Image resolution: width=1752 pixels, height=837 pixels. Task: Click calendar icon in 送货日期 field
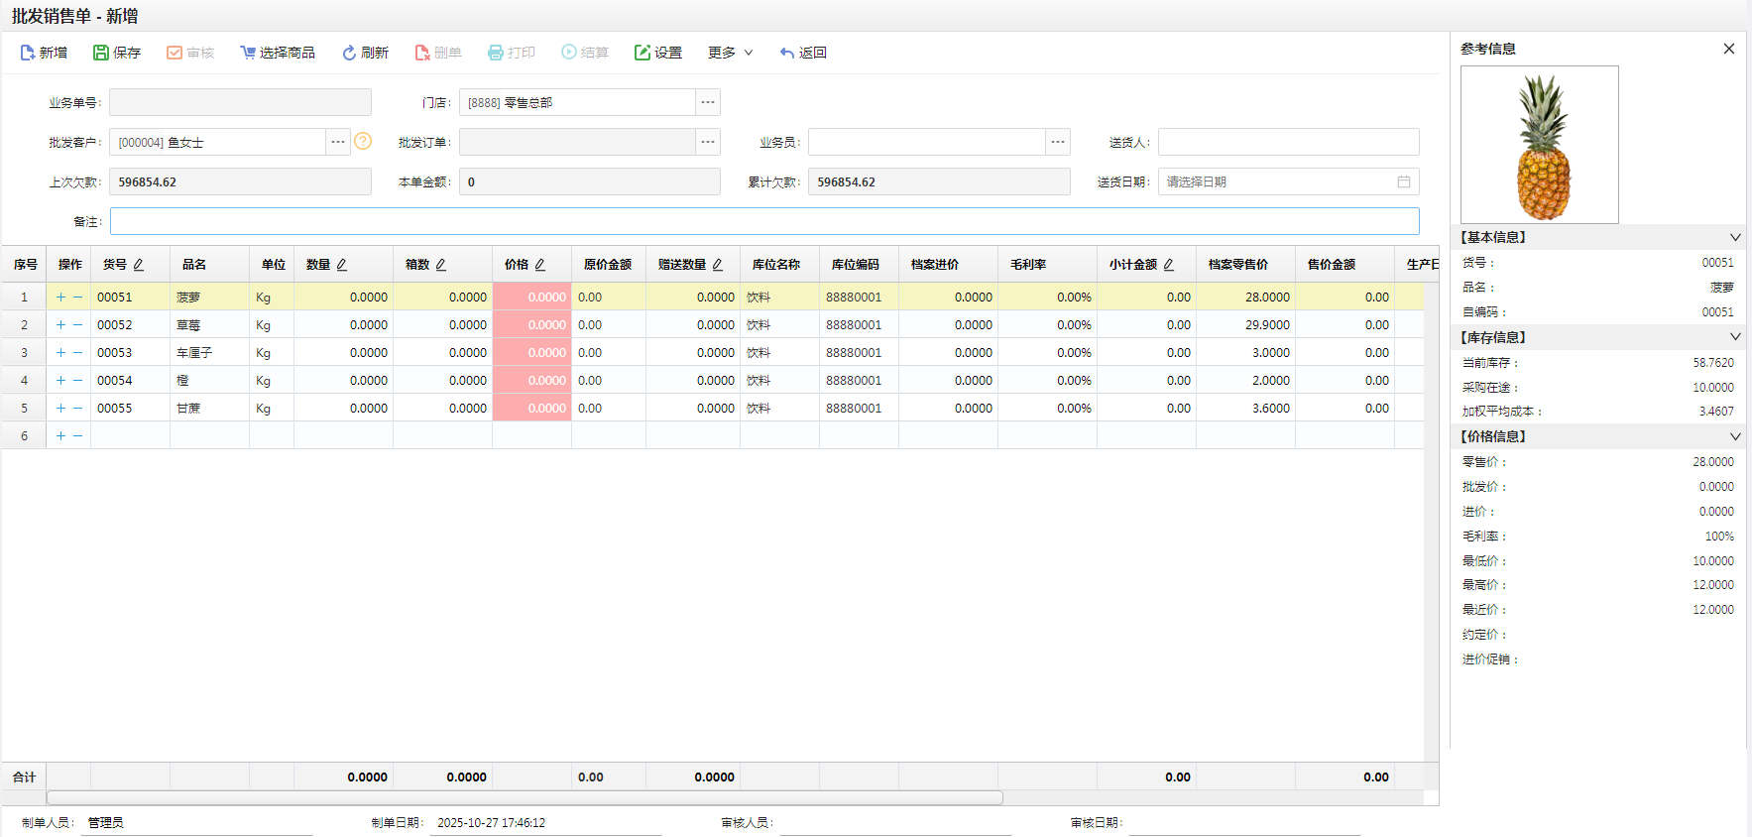(1403, 181)
